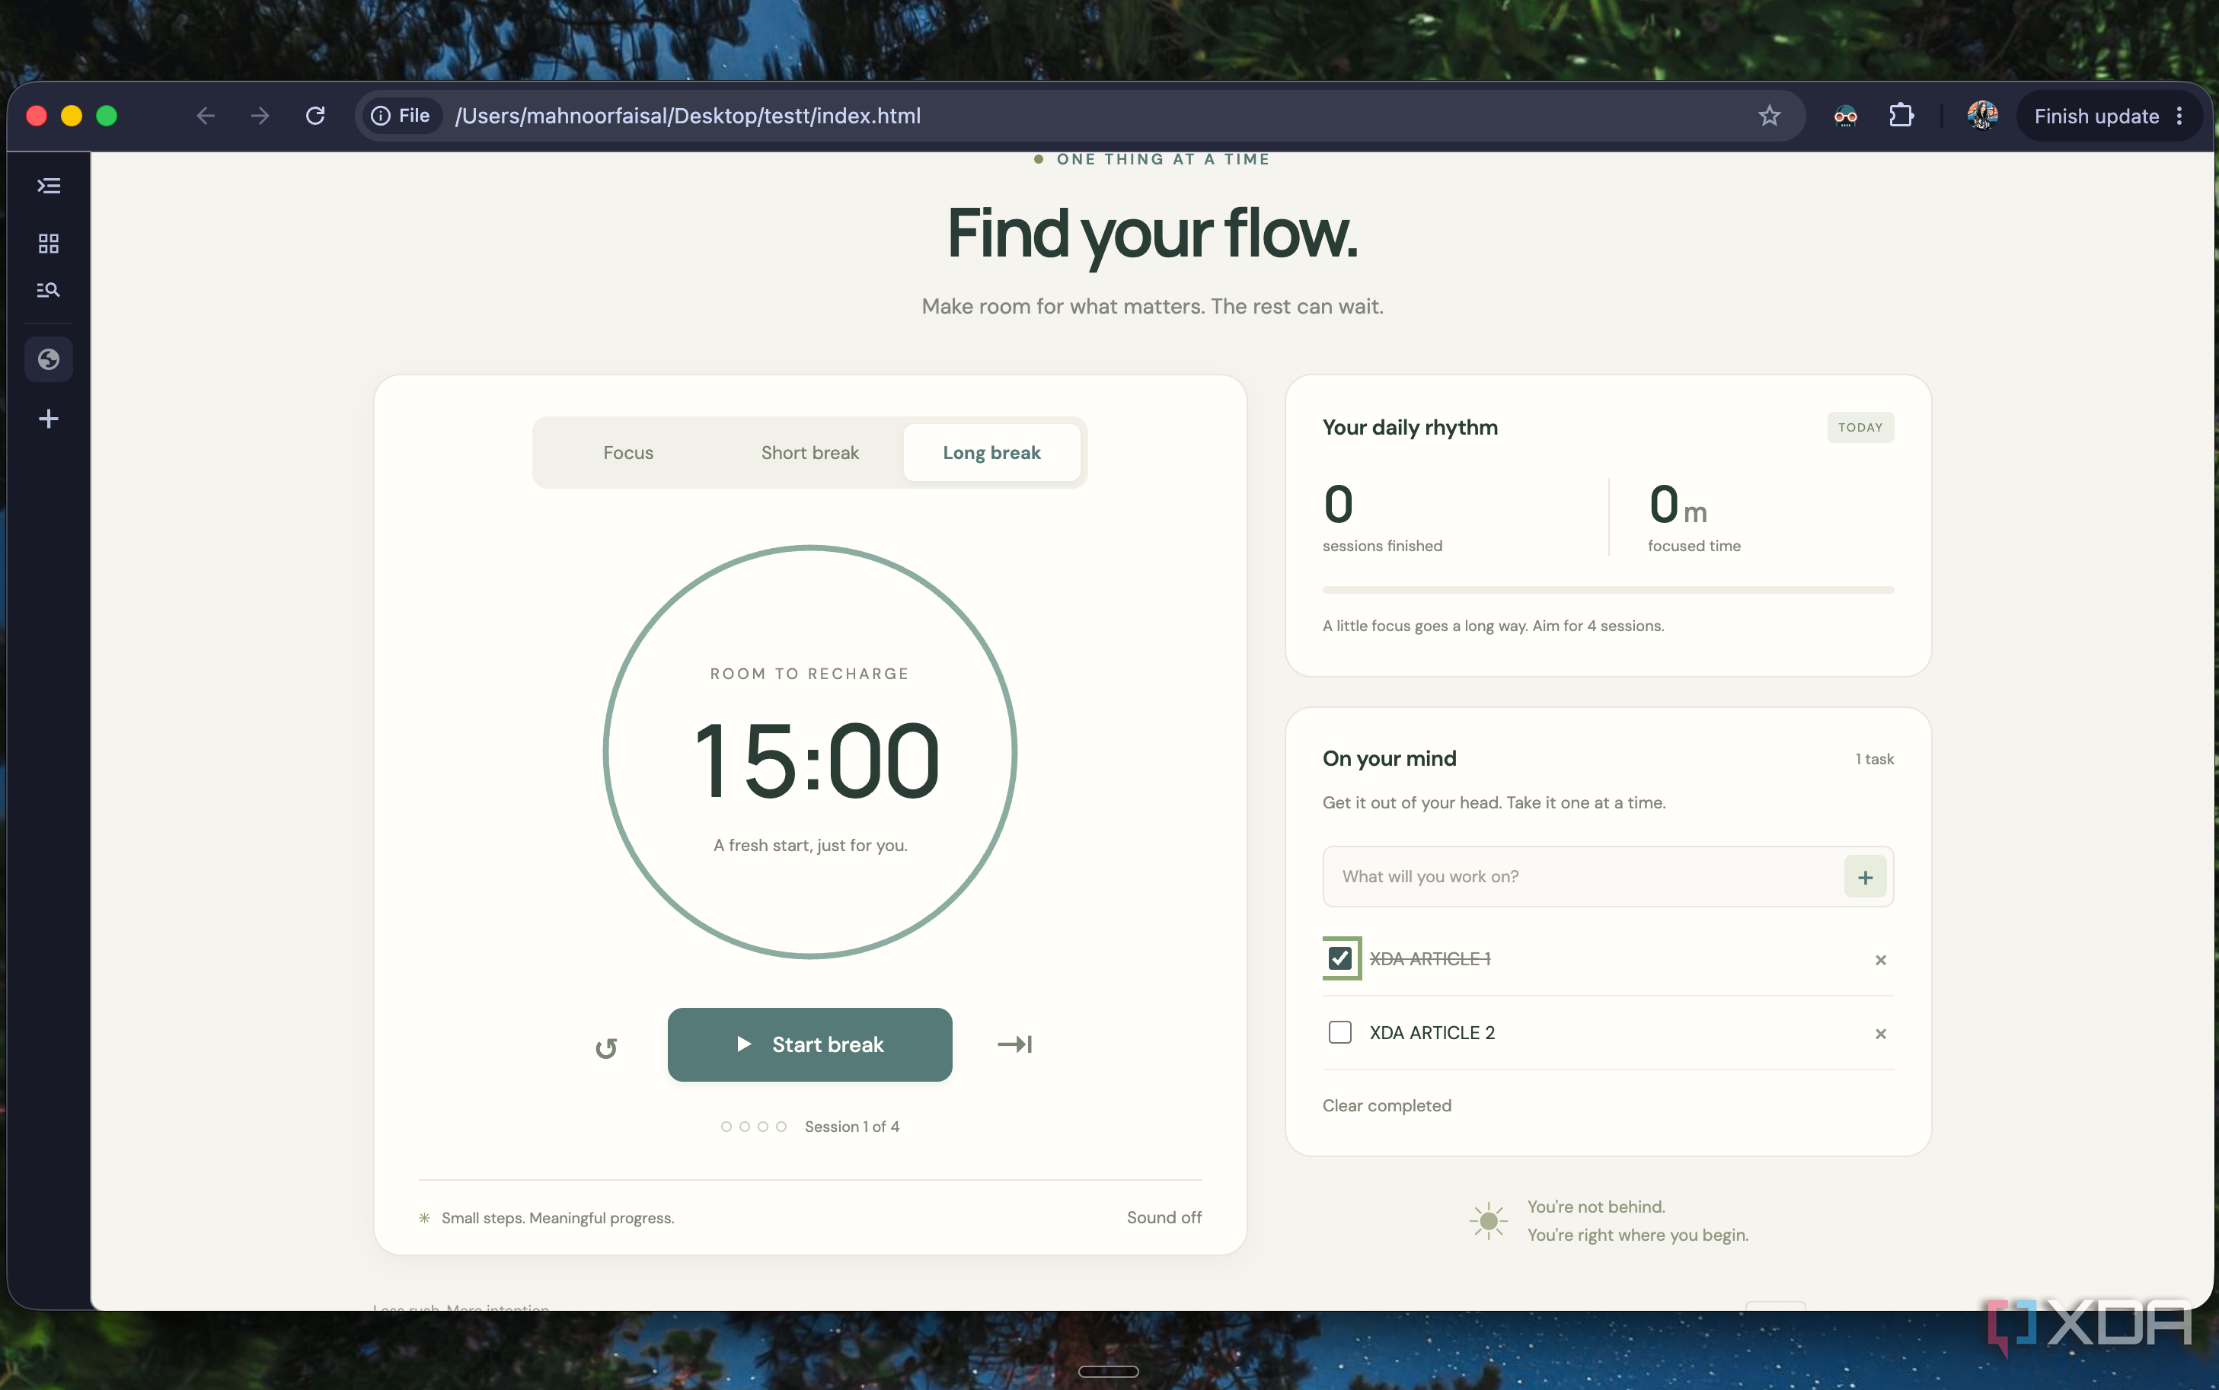This screenshot has width=2219, height=1390.
Task: Click the TODAY badge in daily rhythm
Action: coord(1860,428)
